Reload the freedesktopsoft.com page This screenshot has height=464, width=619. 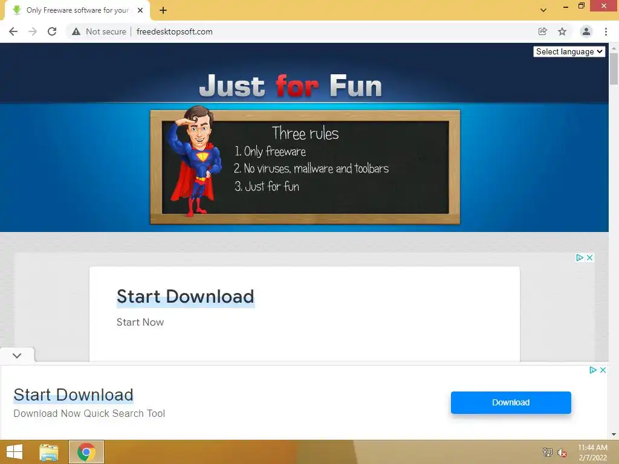[52, 31]
